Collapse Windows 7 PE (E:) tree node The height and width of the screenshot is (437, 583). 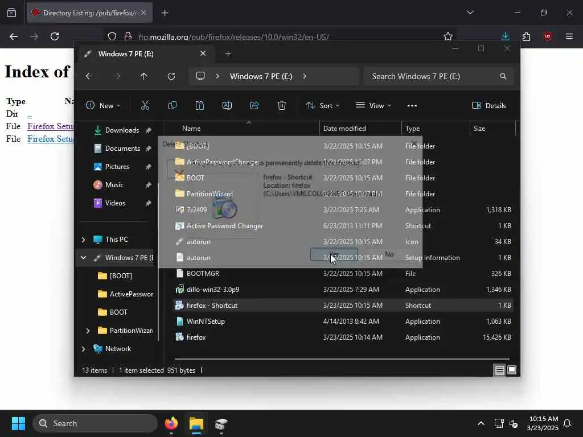point(83,258)
